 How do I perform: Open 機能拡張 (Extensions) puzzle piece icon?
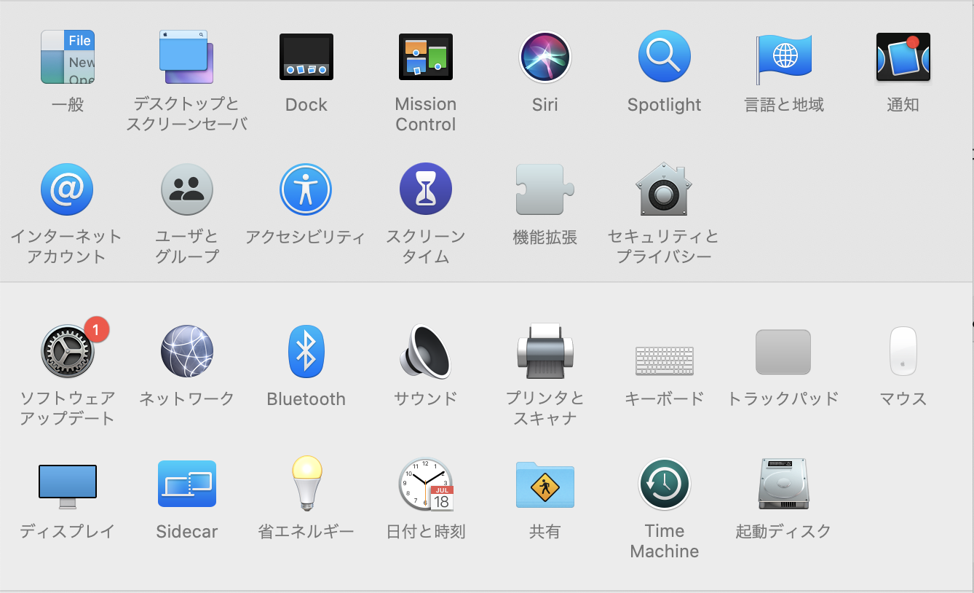tap(545, 189)
